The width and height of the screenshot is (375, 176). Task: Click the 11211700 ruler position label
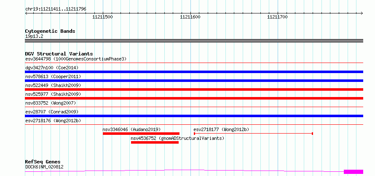tap(277, 17)
